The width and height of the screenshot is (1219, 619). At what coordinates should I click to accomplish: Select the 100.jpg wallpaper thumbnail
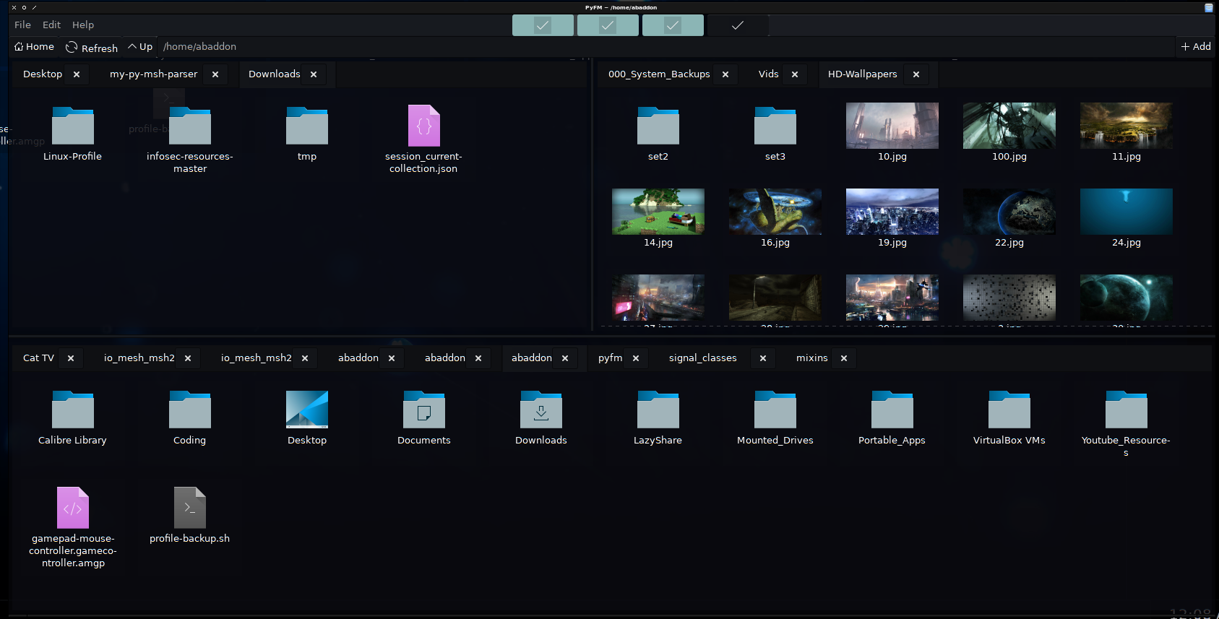coord(1009,126)
